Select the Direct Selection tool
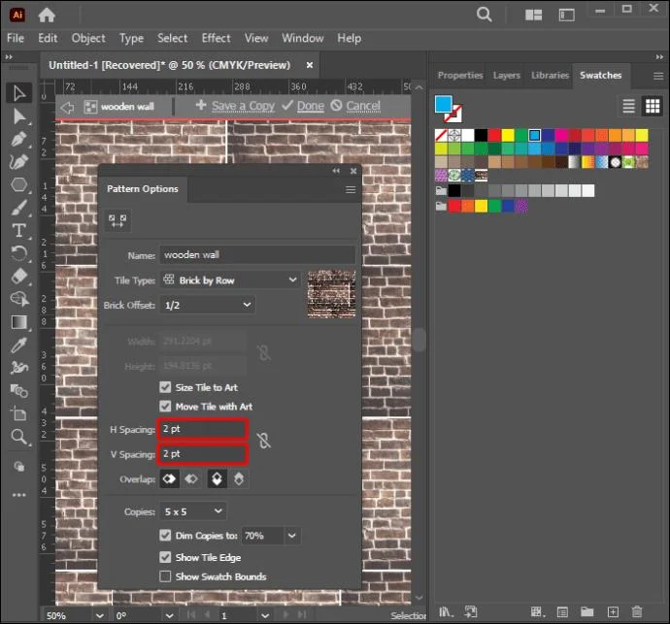 point(19,116)
